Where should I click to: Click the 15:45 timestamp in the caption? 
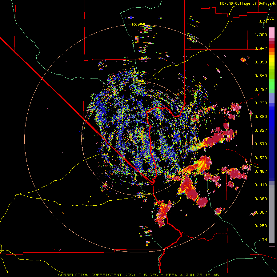click(212, 275)
